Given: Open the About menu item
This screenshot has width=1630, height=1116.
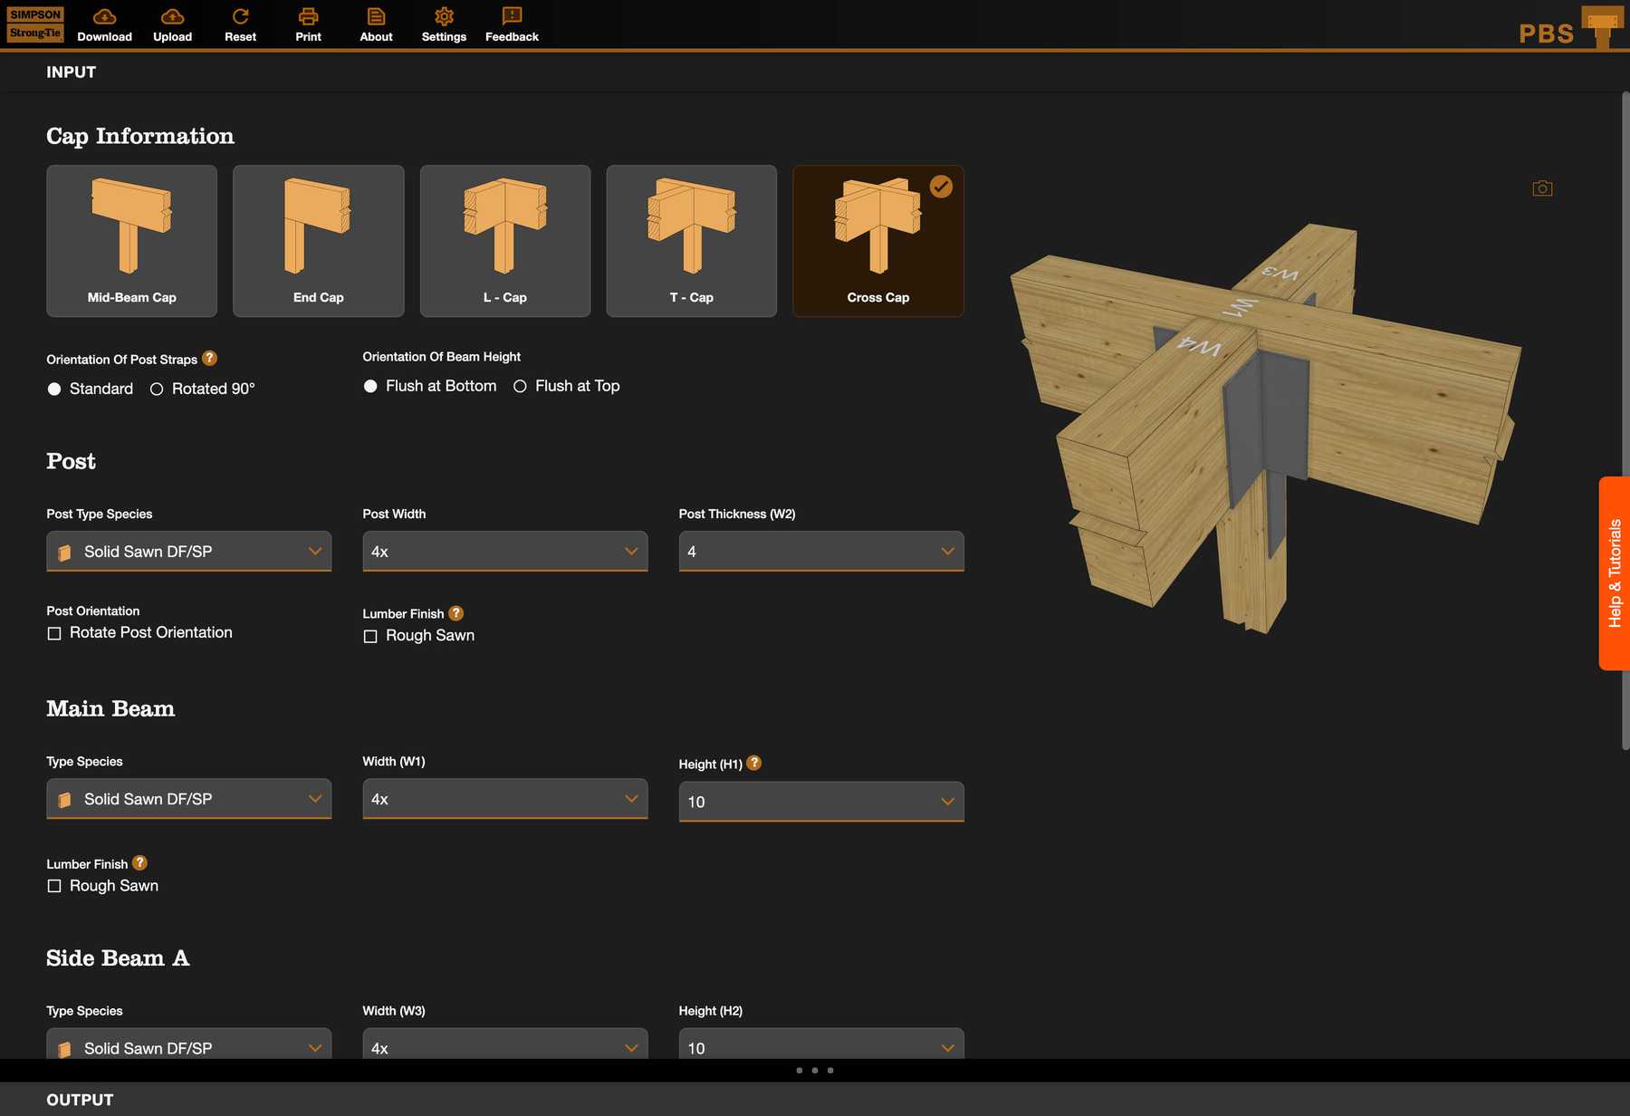Looking at the screenshot, I should coord(376,24).
